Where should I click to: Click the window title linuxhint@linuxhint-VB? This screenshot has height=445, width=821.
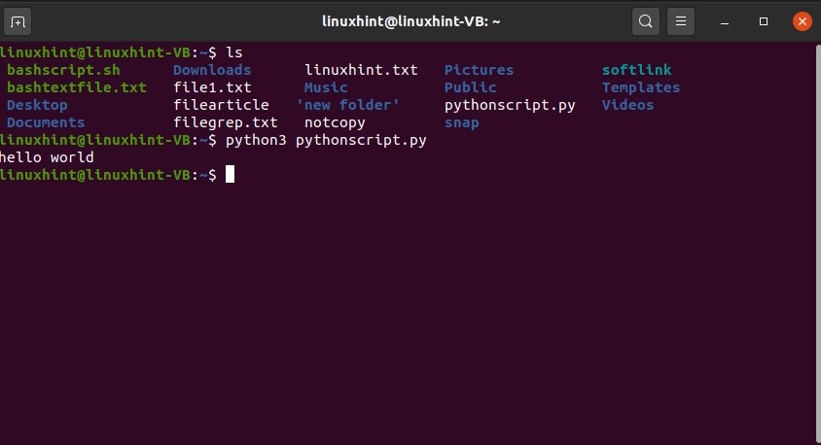tap(410, 20)
